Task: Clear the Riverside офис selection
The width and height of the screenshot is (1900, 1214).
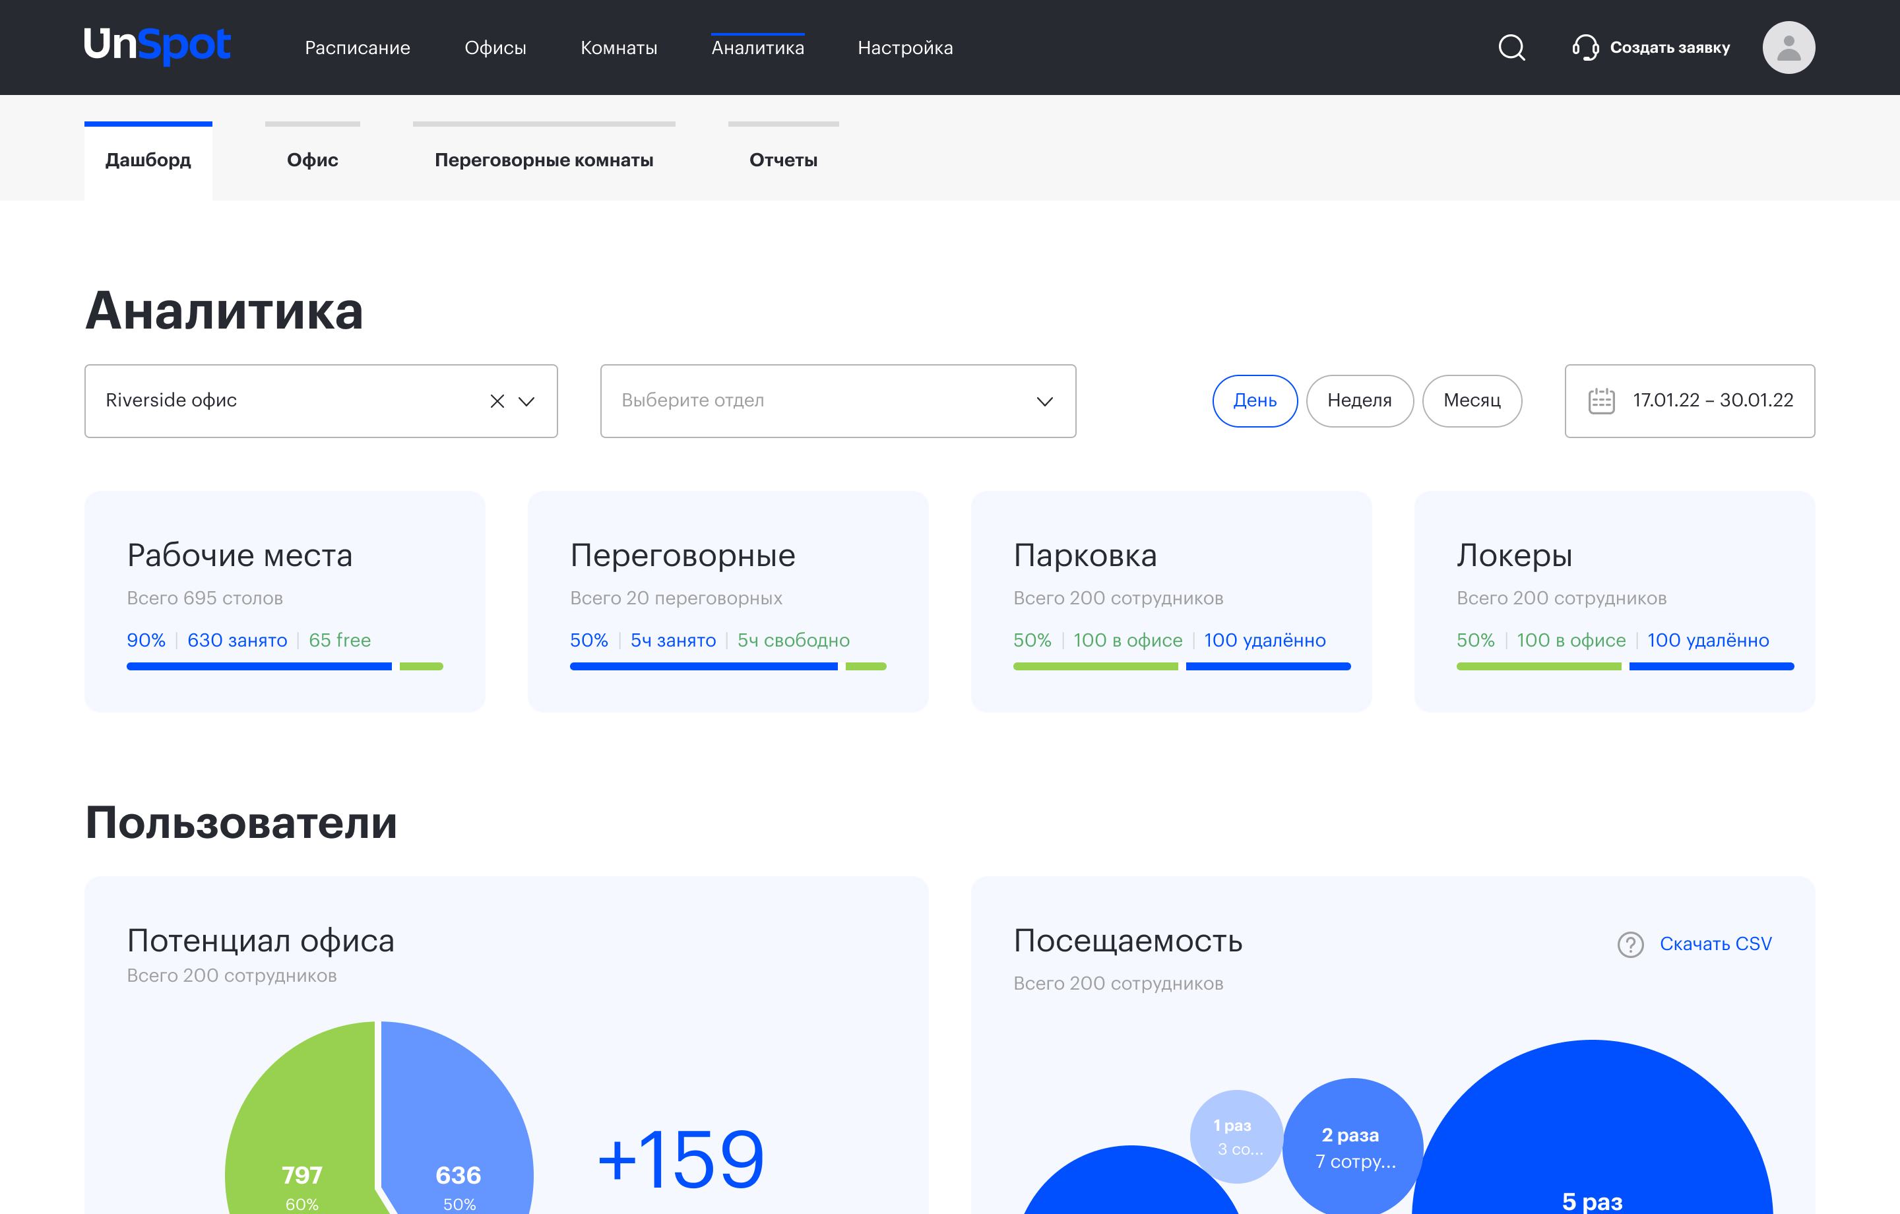Action: (497, 401)
